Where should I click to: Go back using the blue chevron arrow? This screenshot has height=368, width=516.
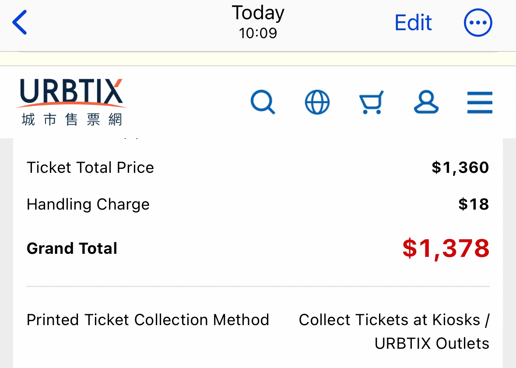(x=19, y=22)
